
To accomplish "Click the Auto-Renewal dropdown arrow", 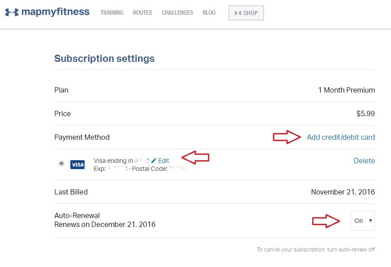I will [x=371, y=220].
